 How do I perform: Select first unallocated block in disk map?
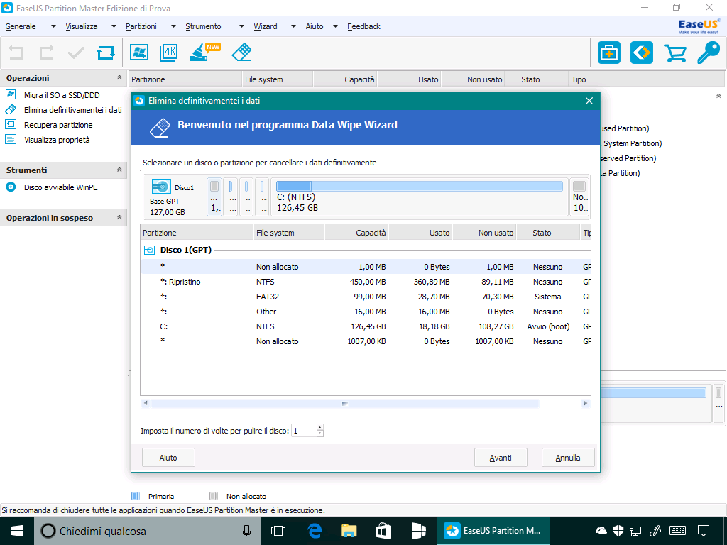pos(214,197)
